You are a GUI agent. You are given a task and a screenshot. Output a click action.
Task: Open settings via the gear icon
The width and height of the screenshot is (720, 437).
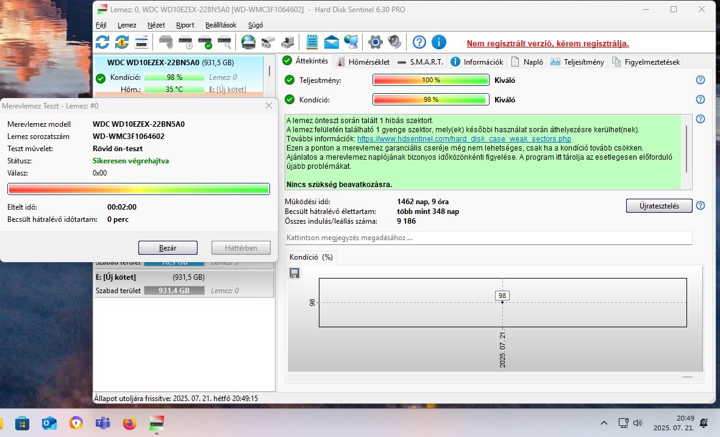[375, 42]
